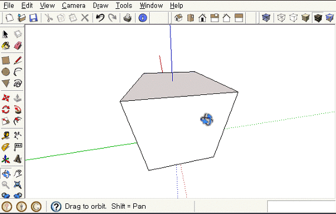Click the first round status bar icon

7,206
